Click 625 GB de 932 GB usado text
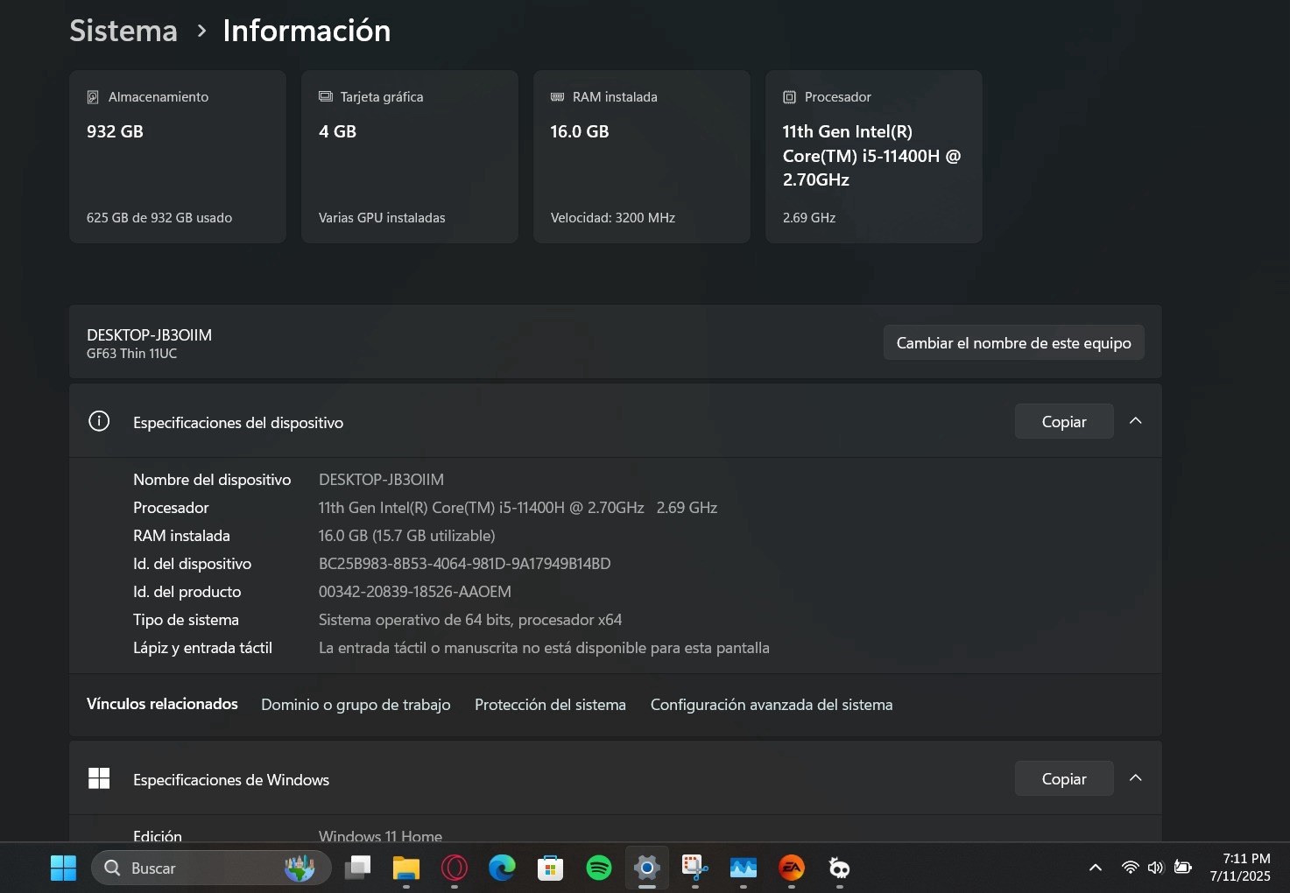Image resolution: width=1290 pixels, height=893 pixels. (x=159, y=218)
